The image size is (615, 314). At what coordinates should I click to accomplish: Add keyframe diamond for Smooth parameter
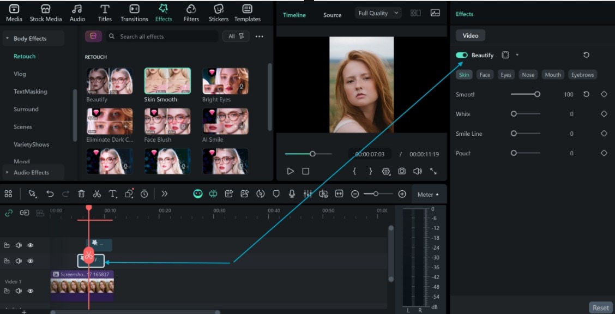[604, 94]
